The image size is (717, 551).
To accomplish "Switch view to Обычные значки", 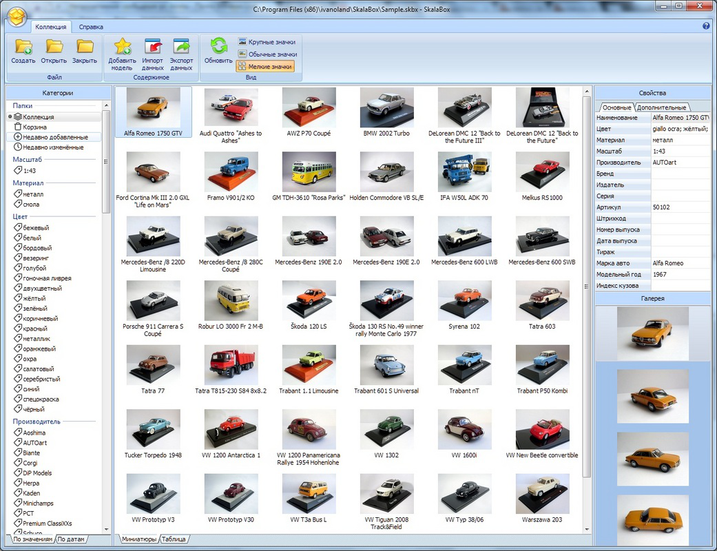I will tap(267, 54).
